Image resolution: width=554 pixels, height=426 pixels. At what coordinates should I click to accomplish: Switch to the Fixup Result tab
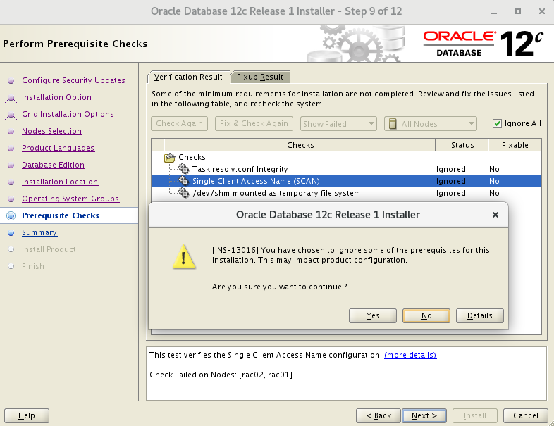[259, 77]
